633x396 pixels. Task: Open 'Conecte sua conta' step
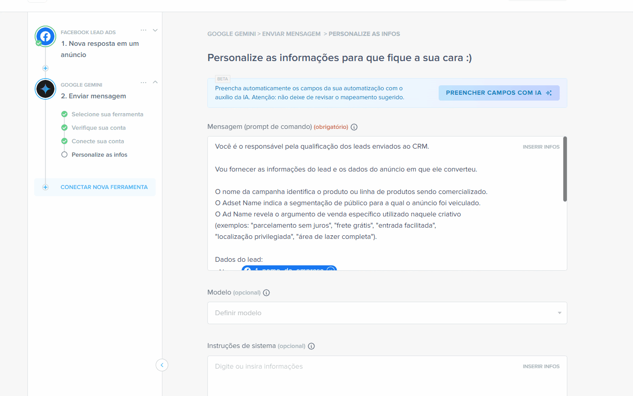point(98,141)
